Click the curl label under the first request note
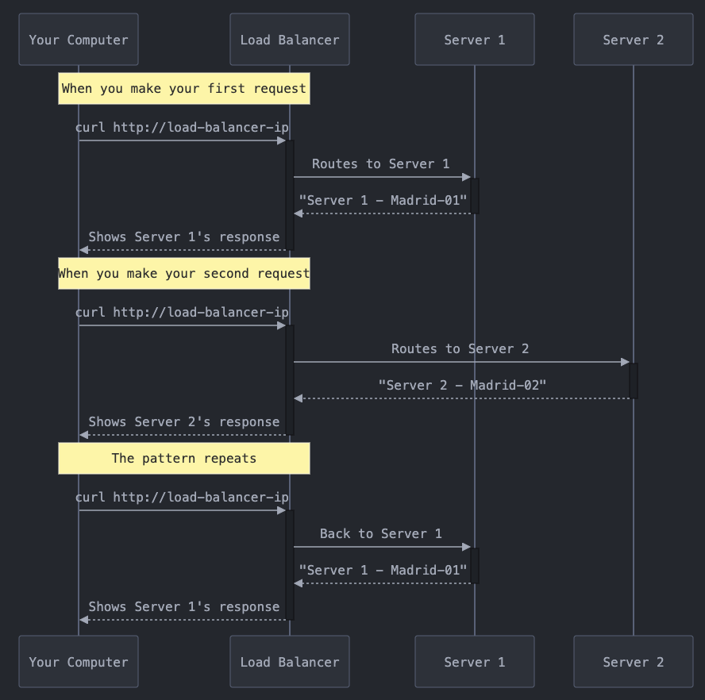 (182, 127)
